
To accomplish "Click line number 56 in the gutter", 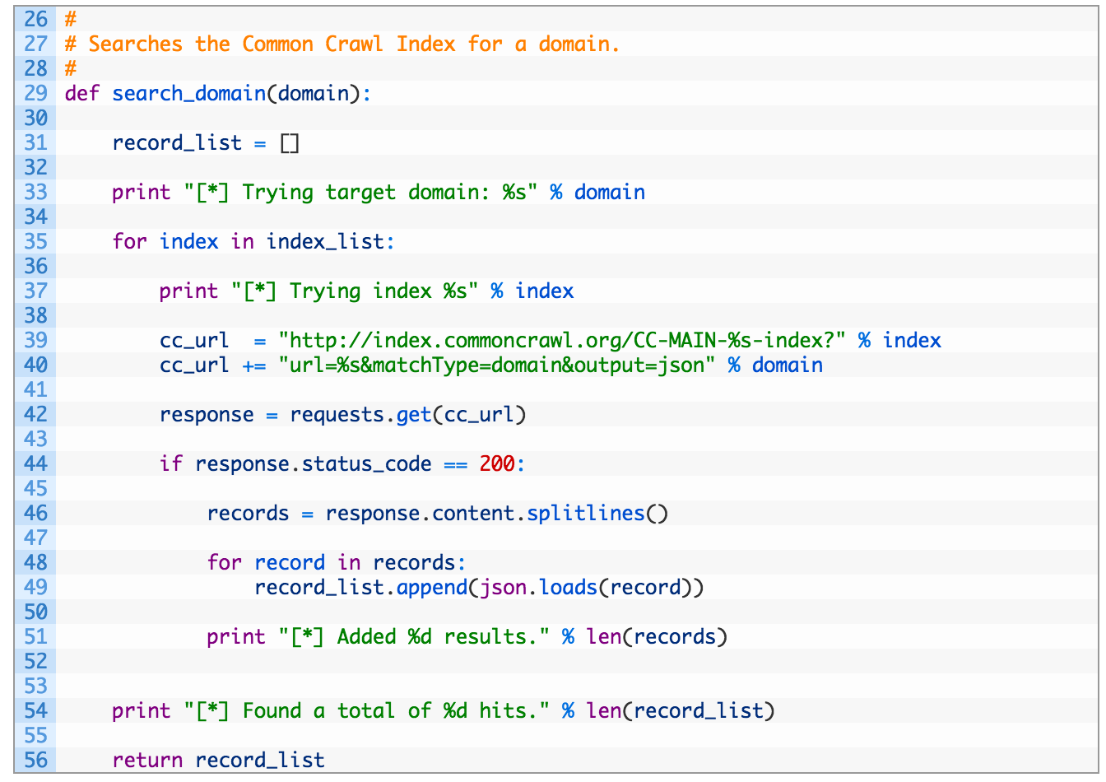I will (35, 760).
